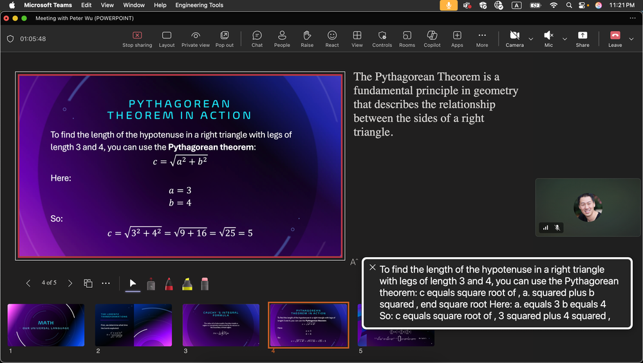
Task: Advance to the next slide
Action: click(x=70, y=283)
